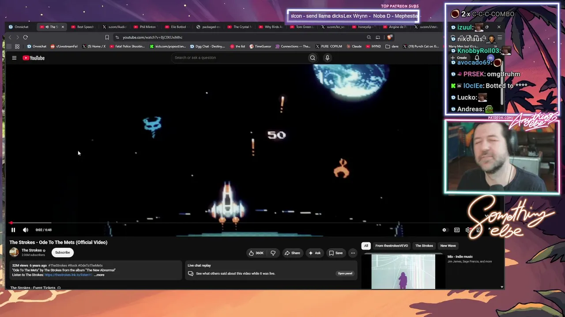565x317 pixels.
Task: Open the Ask AI button
Action: 315,253
